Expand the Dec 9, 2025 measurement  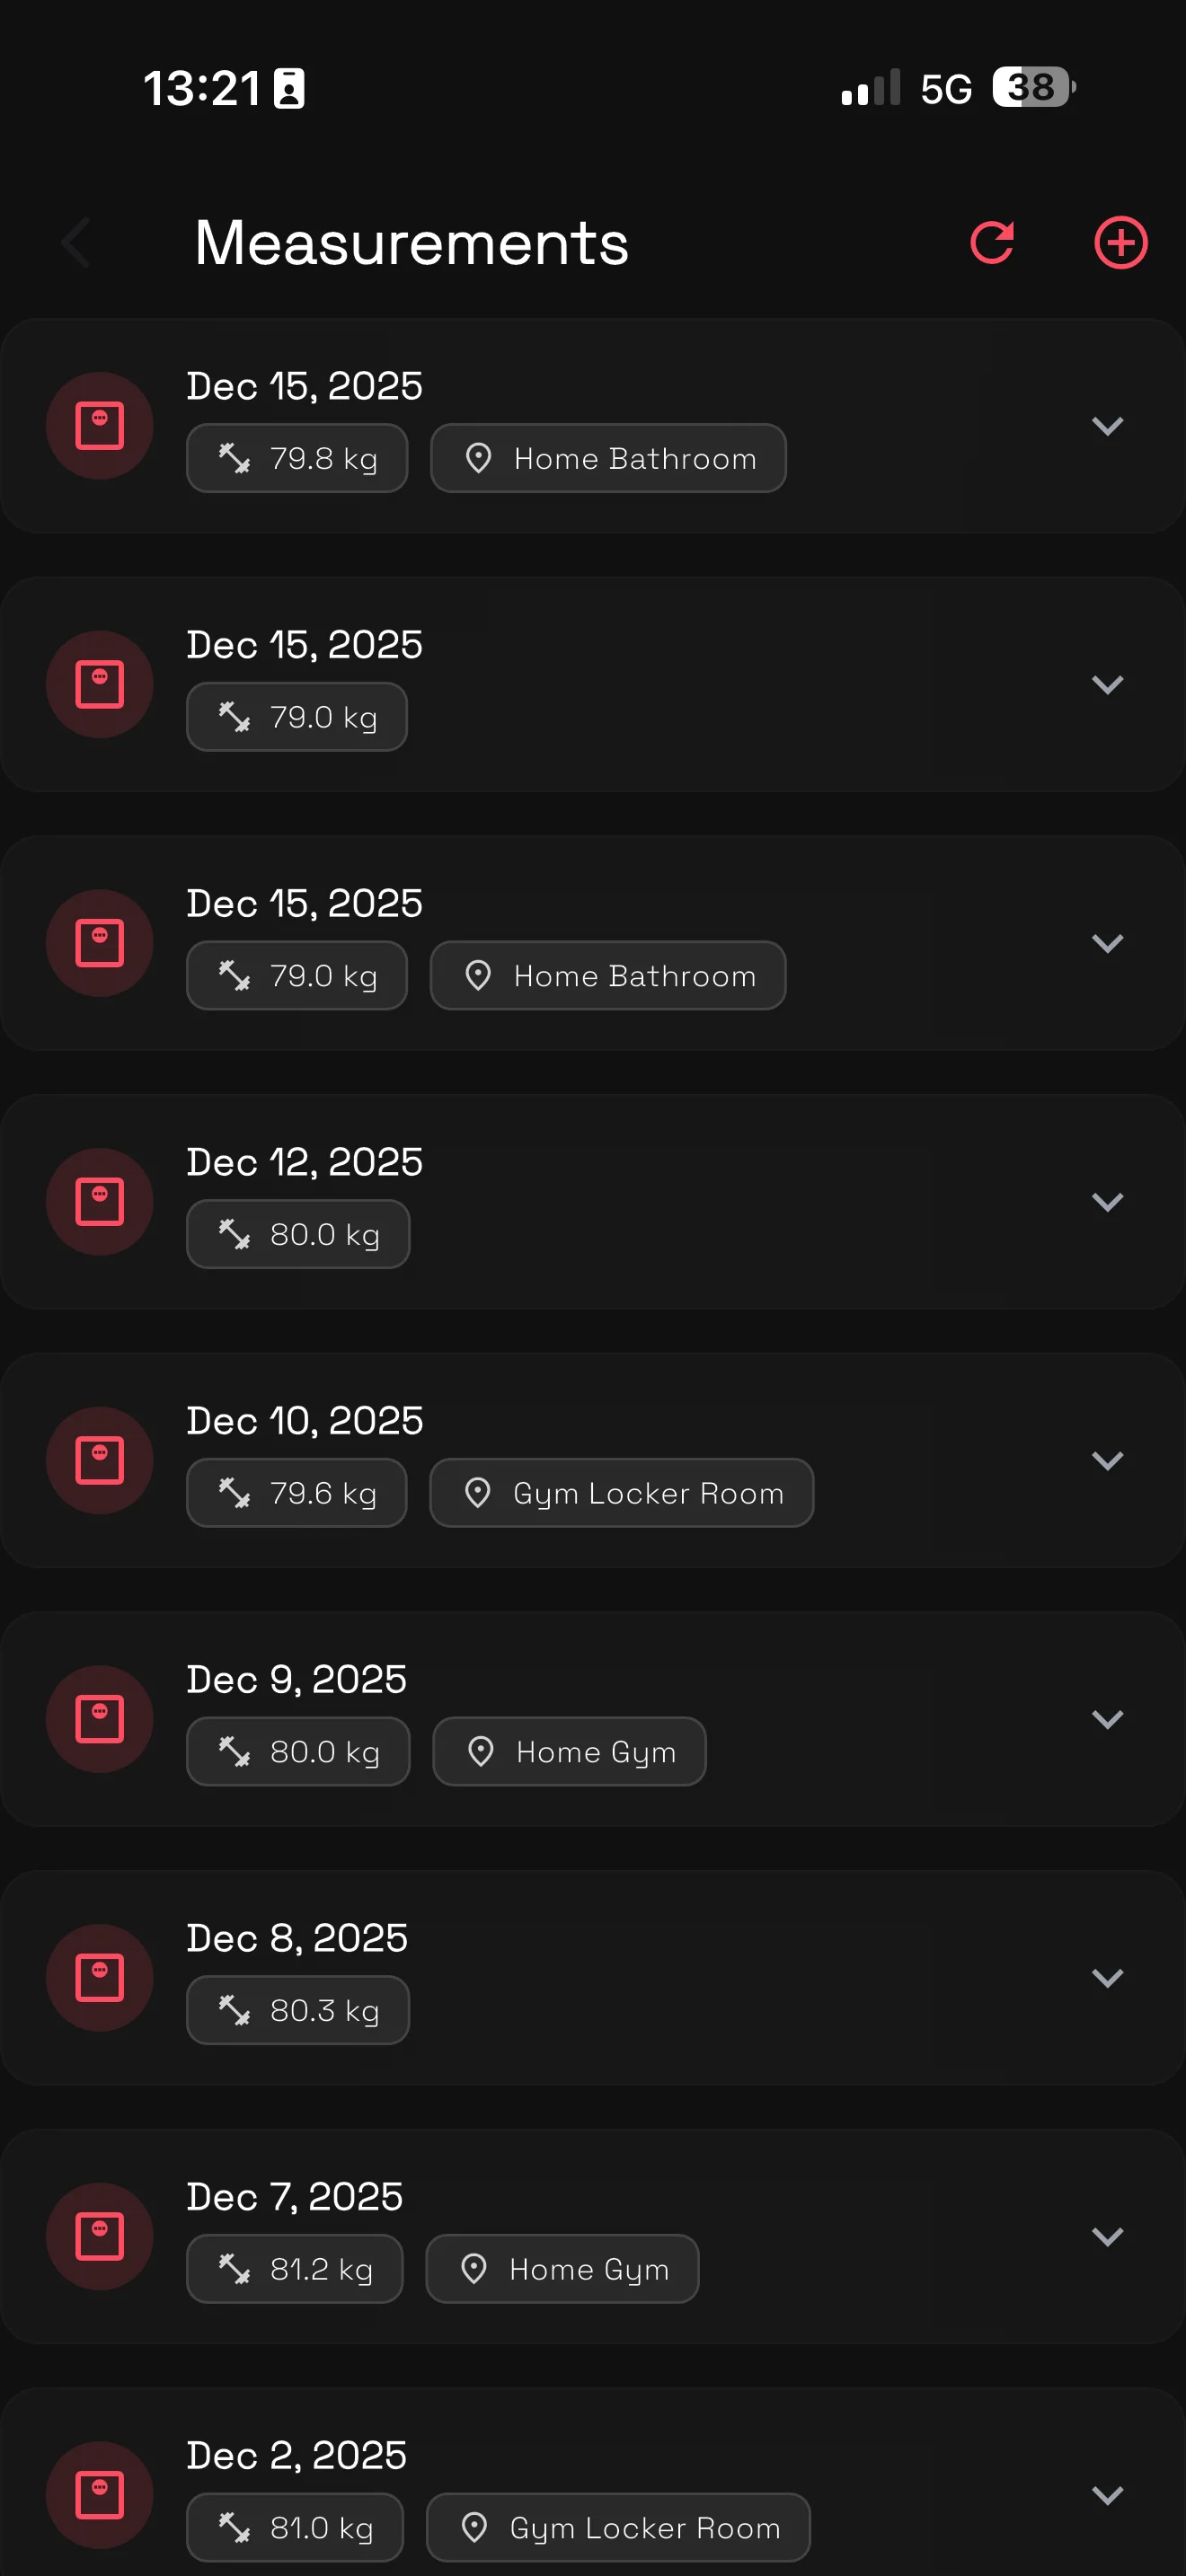[x=1107, y=1719]
